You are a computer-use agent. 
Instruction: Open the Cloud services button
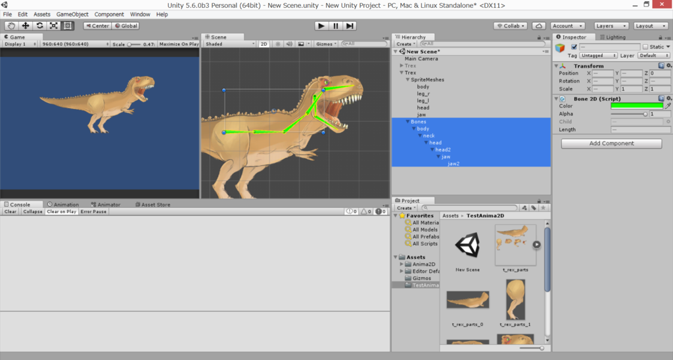coord(539,26)
